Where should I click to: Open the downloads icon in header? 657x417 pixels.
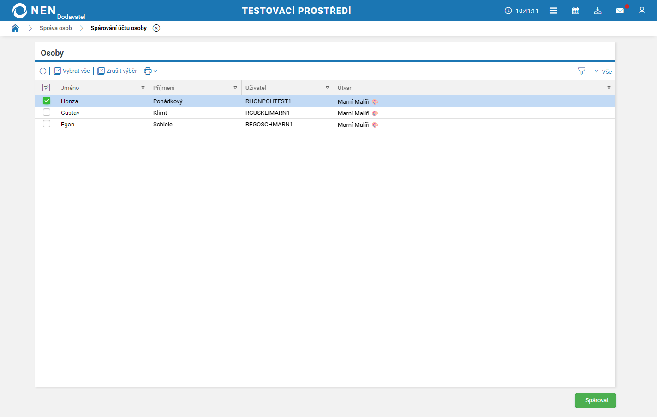[597, 11]
